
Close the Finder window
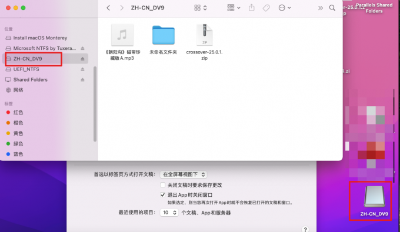8,8
